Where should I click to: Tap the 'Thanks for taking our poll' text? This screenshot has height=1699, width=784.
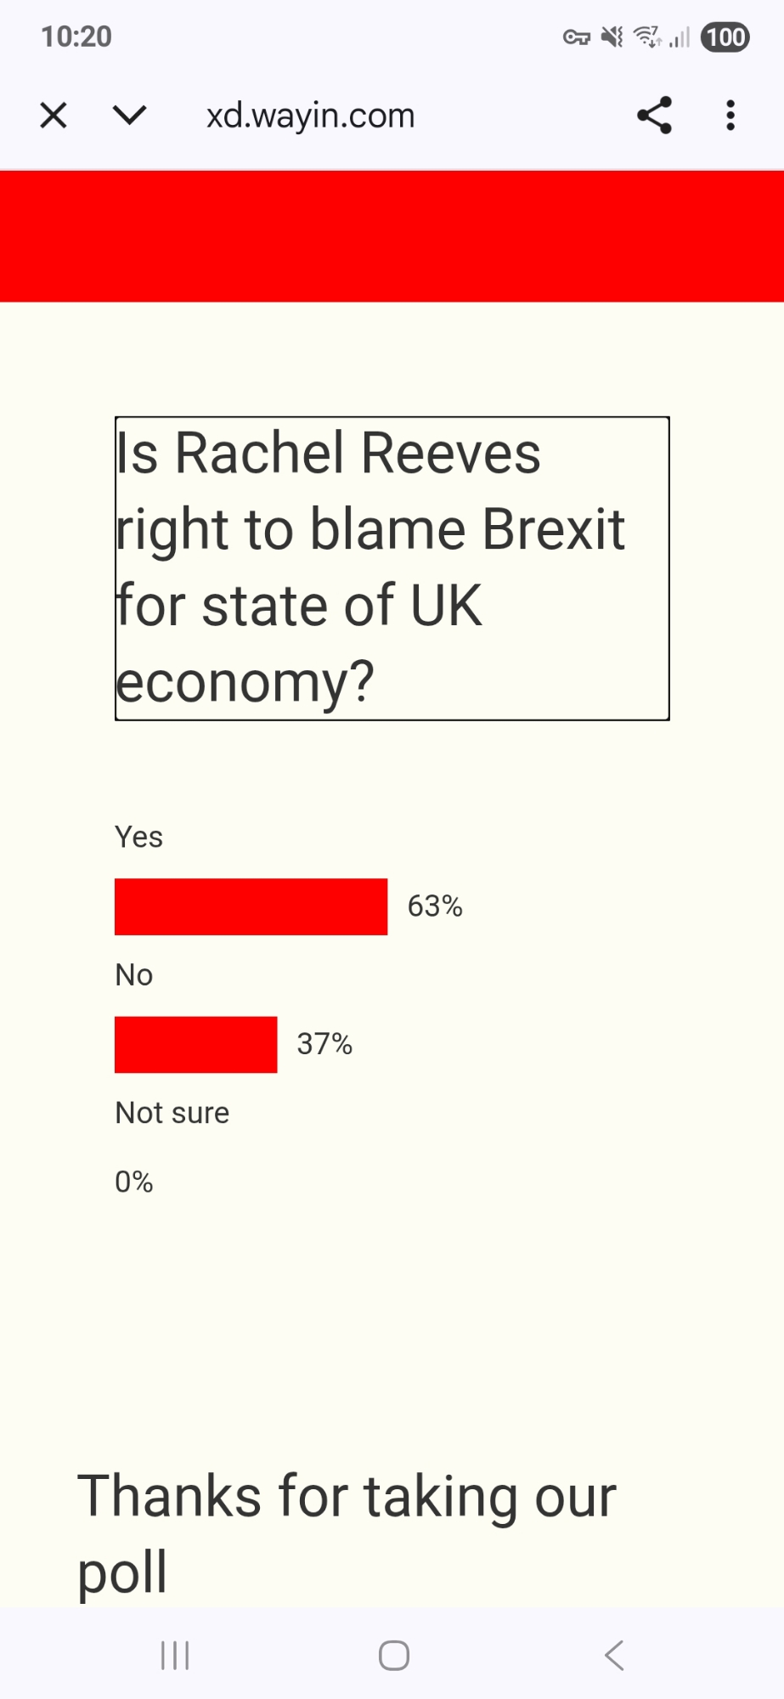[347, 1532]
